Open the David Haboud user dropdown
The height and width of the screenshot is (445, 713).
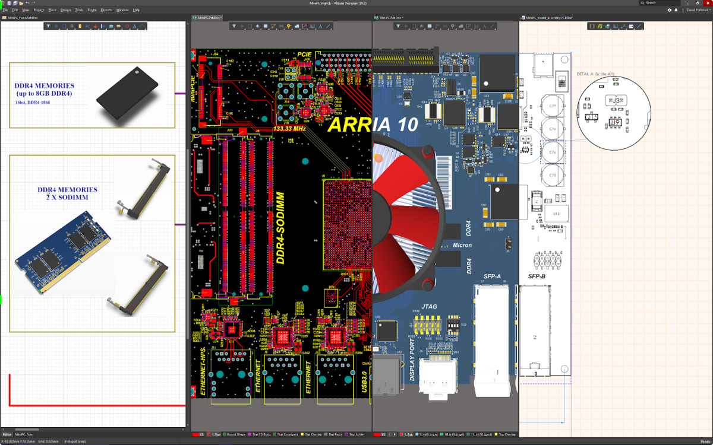698,10
